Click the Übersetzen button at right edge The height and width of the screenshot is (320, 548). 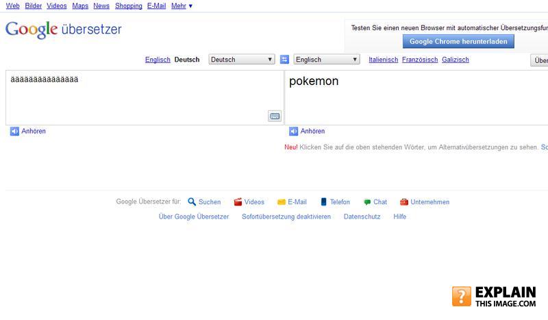(x=539, y=60)
